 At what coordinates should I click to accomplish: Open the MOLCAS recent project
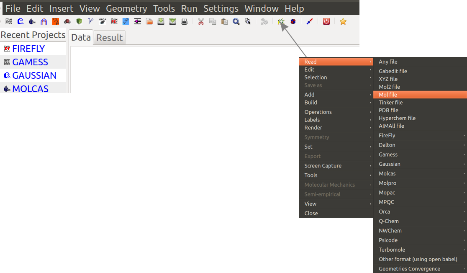(x=33, y=88)
